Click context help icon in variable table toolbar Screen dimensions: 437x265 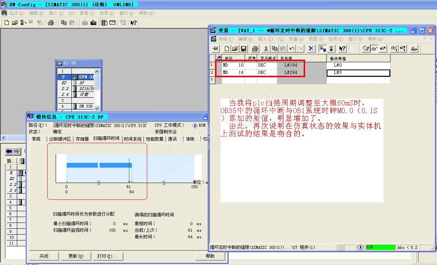tap(342, 49)
